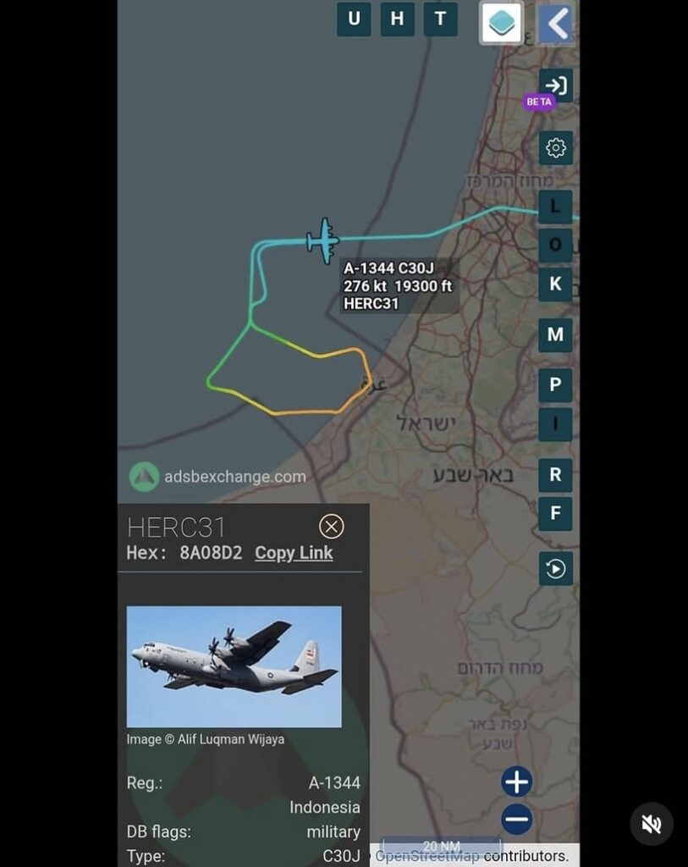Unmute the video using the speaker icon
The image size is (688, 867).
coord(652,825)
